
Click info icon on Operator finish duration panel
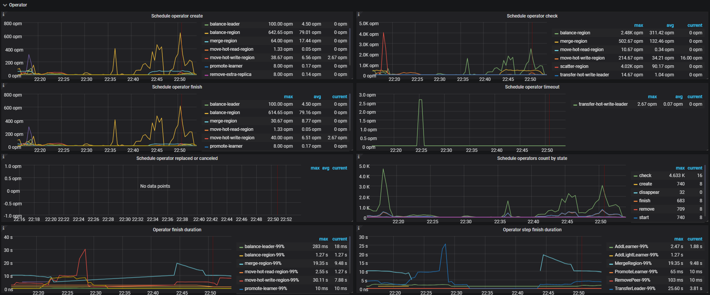[x=3, y=228]
